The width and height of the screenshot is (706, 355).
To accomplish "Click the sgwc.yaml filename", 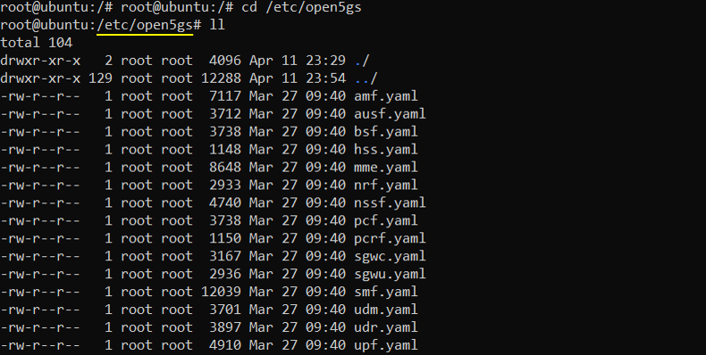I will tap(390, 256).
